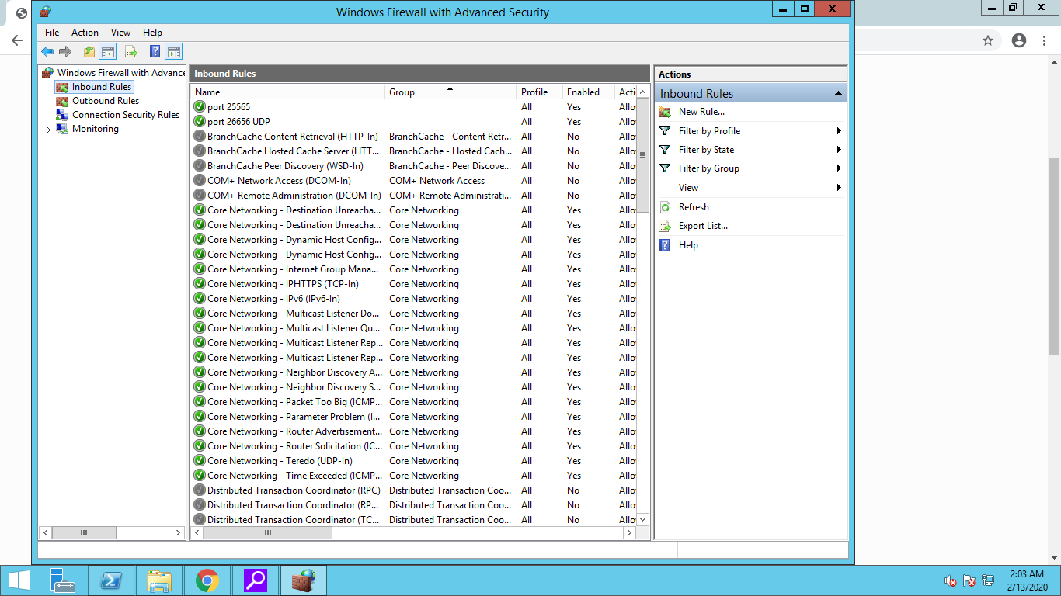Click Refresh in the Actions pane
Screen dimensions: 1061x596
pyautogui.click(x=693, y=207)
